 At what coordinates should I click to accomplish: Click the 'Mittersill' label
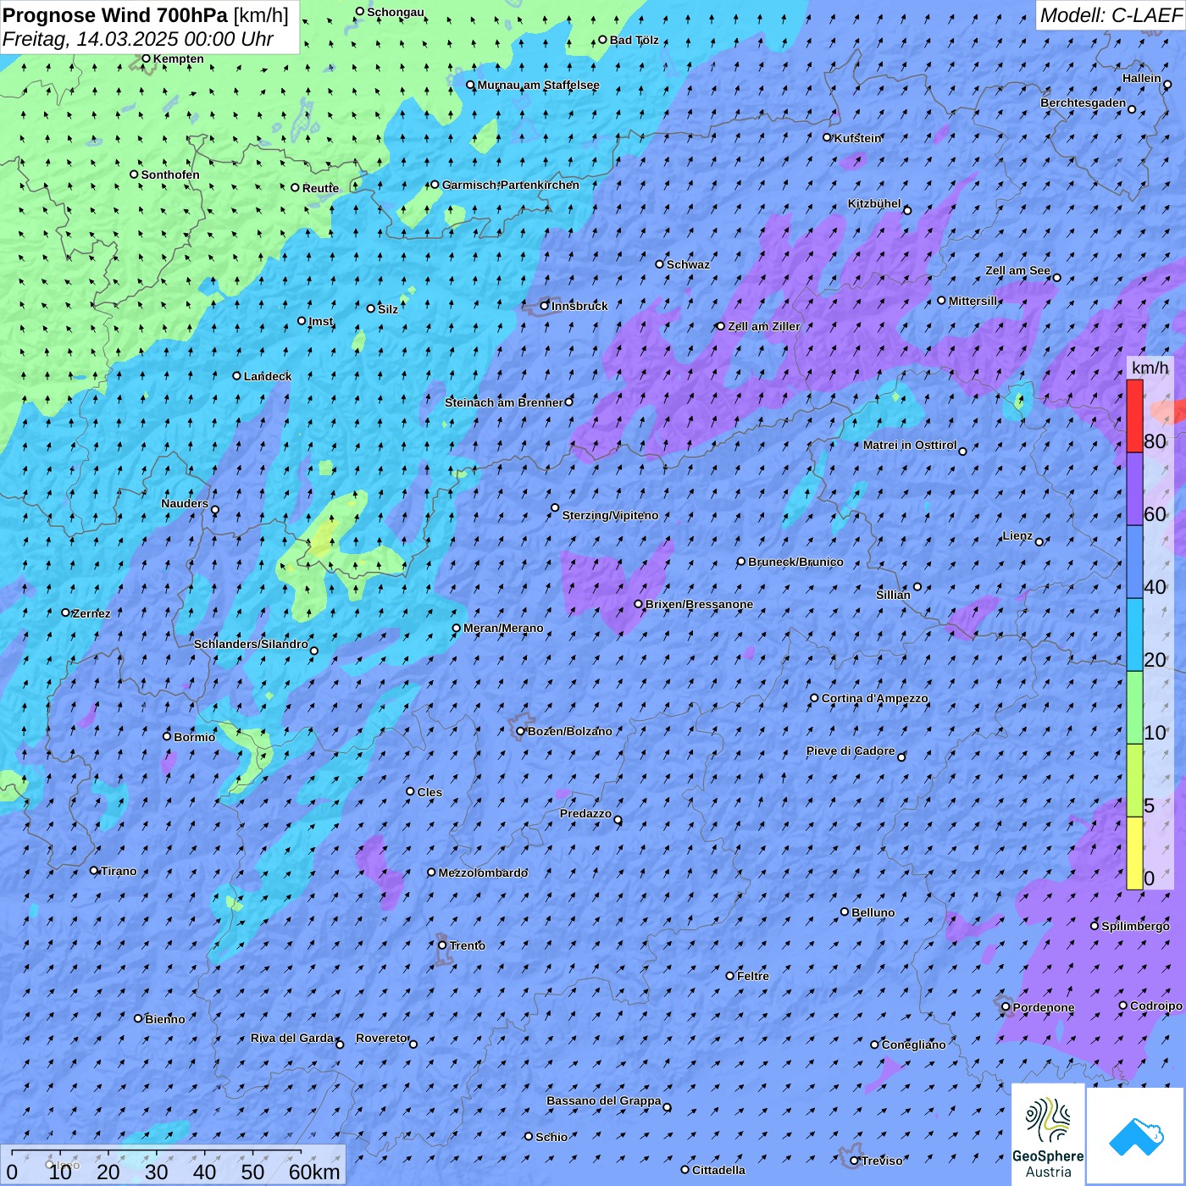coord(973,301)
